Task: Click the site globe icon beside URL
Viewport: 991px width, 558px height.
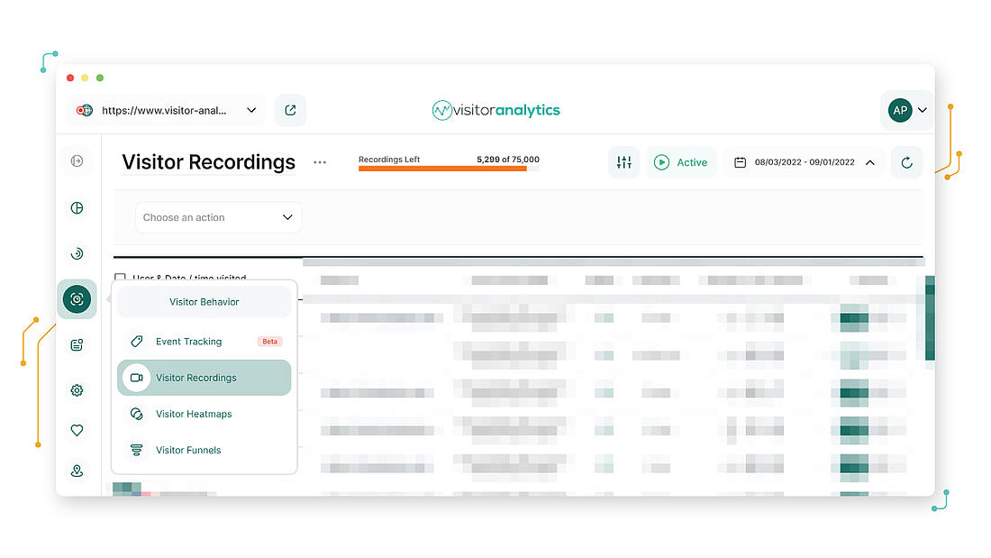Action: click(84, 110)
